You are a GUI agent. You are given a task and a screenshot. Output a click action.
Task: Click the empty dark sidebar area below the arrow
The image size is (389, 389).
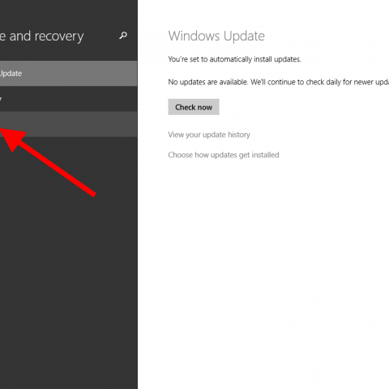pyautogui.click(x=68, y=284)
